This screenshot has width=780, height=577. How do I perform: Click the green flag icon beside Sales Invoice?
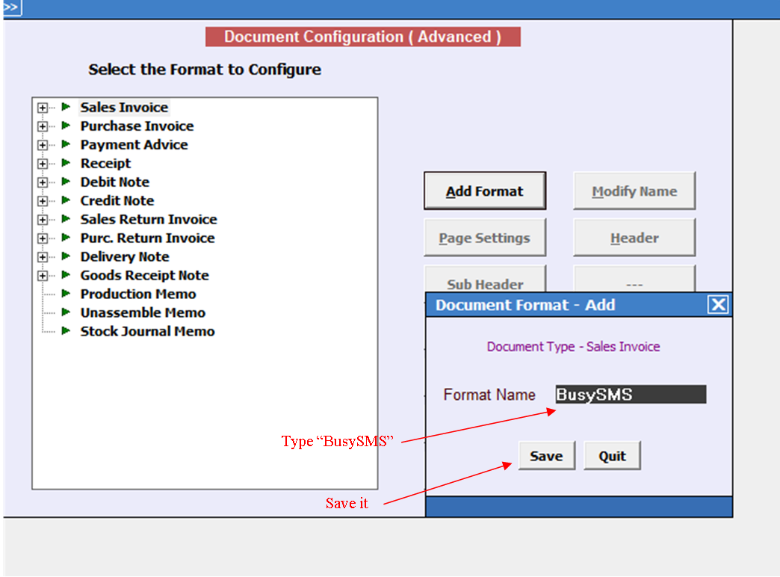66,107
